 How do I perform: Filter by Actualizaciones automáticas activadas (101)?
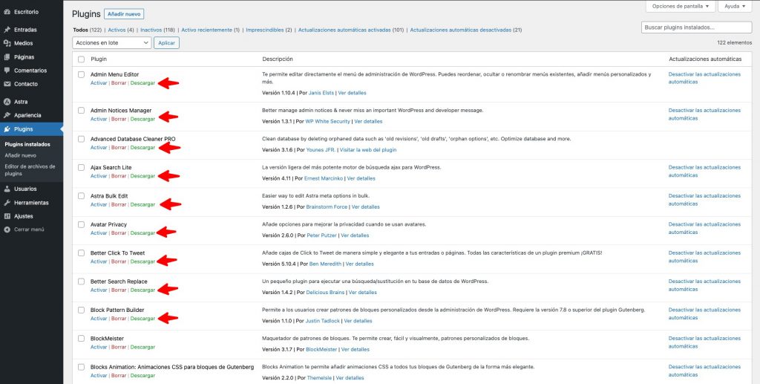click(351, 30)
